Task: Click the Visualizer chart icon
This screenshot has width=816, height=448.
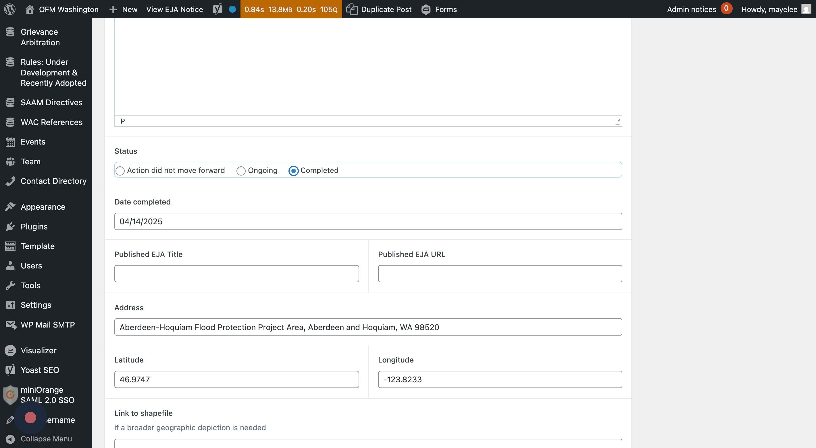Action: pyautogui.click(x=10, y=350)
